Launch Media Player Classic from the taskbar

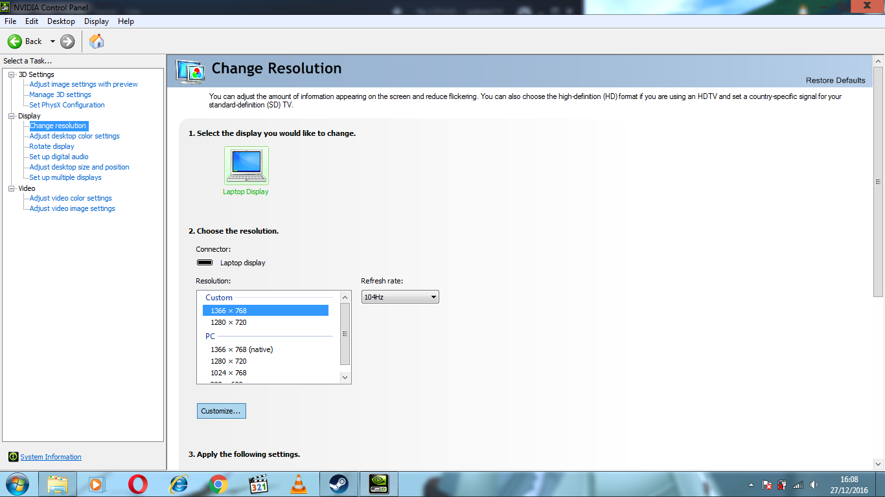coord(258,484)
